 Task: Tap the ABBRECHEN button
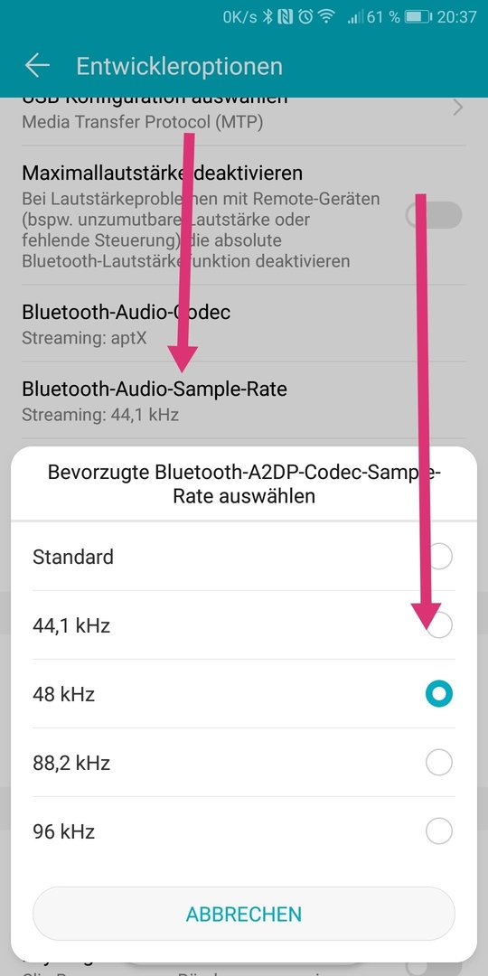pos(243,914)
